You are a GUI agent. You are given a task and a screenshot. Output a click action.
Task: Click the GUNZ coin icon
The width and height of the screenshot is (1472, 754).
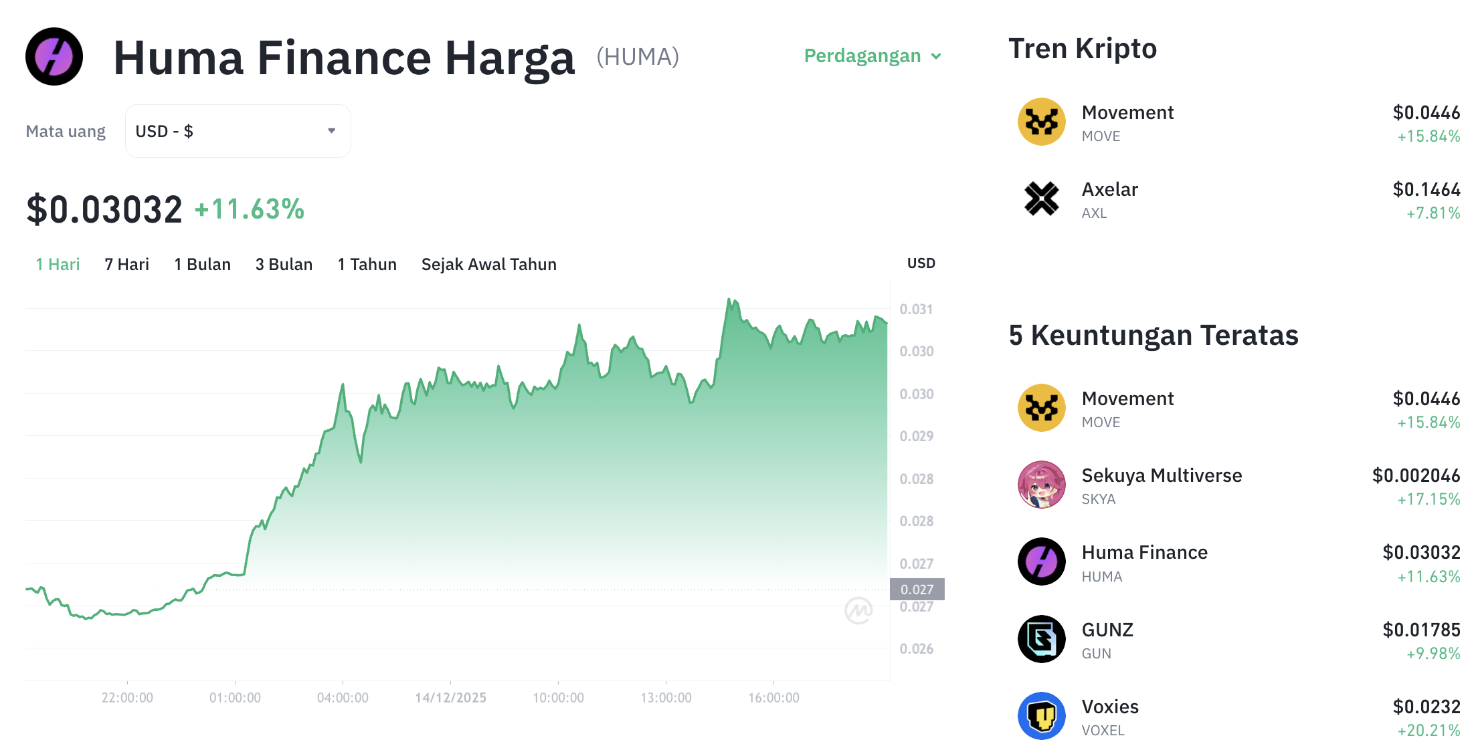(x=1041, y=638)
